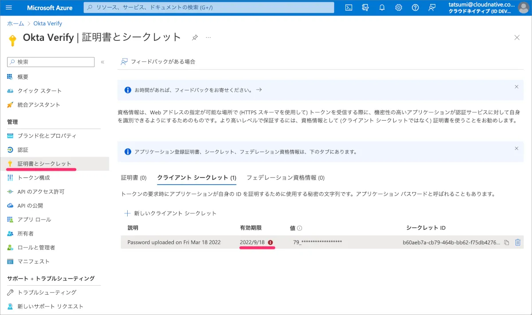
Task: Open API のアクセス許可 in sidebar
Action: pos(41,192)
